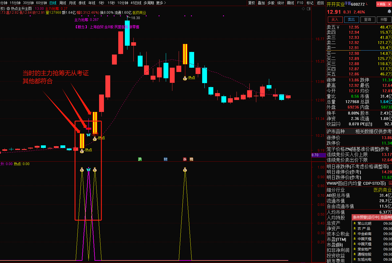
Task: Click the arrow icon beside 农产品 alert
Action: 355,228
